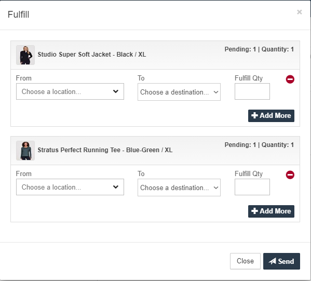Click plus icon on Studio Jacket Add More
The width and height of the screenshot is (311, 281).
(254, 115)
